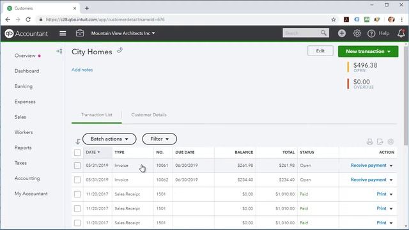The image size is (409, 230).
Task: Open the Help question mark icon
Action: click(x=371, y=33)
